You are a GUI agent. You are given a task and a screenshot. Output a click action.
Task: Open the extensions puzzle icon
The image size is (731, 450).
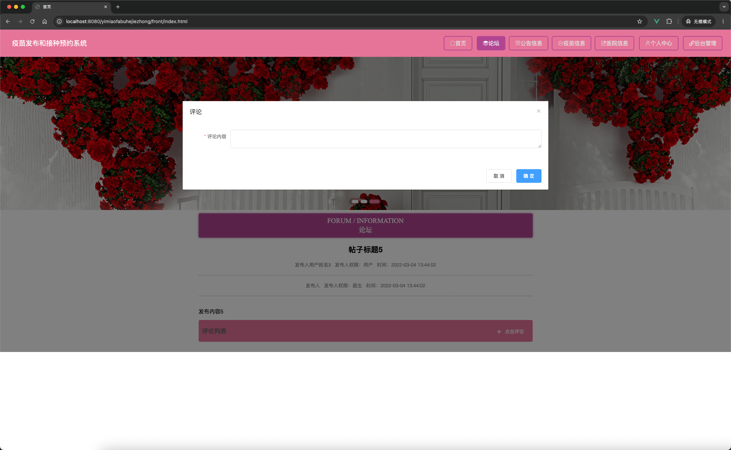pyautogui.click(x=669, y=21)
